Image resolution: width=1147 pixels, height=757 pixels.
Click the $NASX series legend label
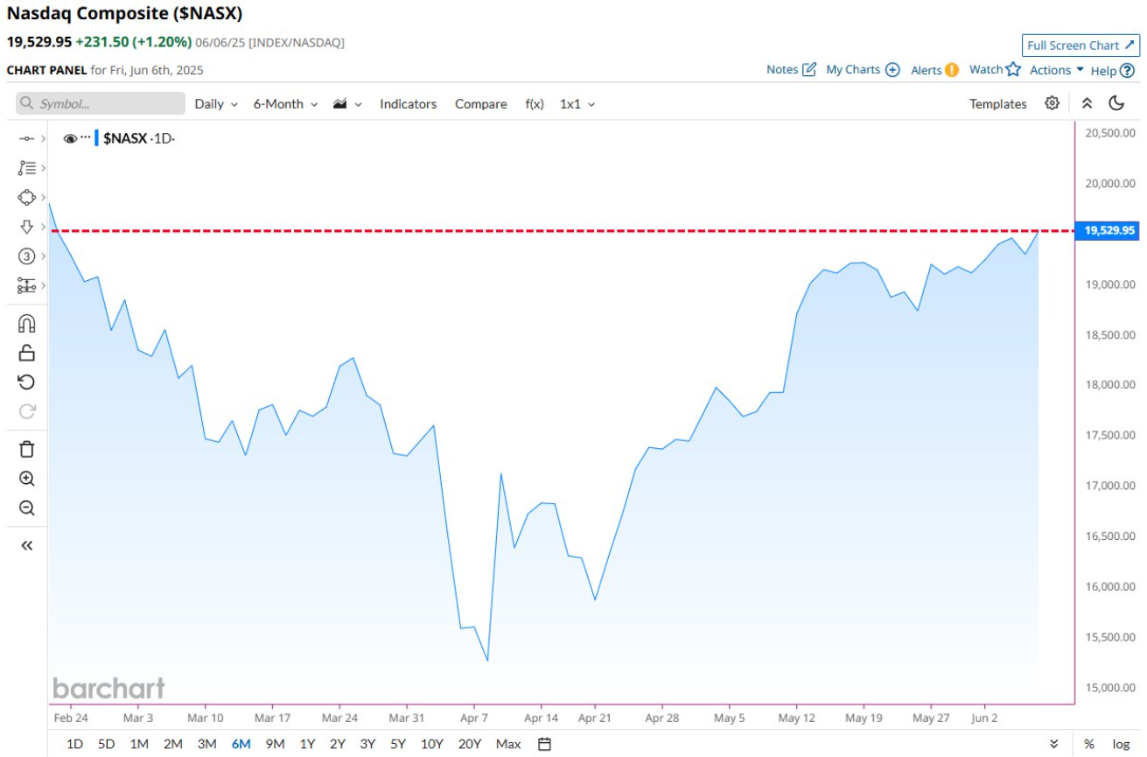pyautogui.click(x=125, y=138)
